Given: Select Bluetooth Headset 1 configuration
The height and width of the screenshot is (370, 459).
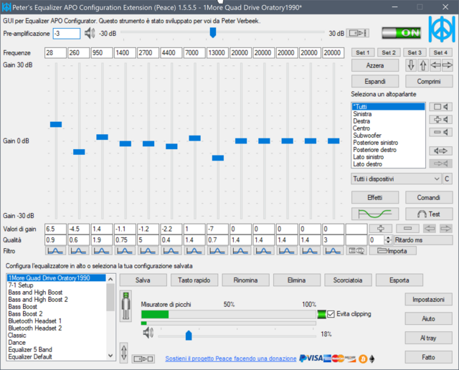Looking at the screenshot, I should click(56, 321).
